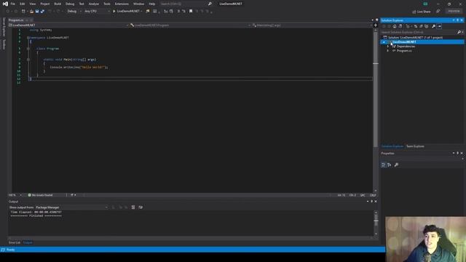Open the Show output from Package Manager dropdown
Screen dimensions: 466x262
[71, 207]
